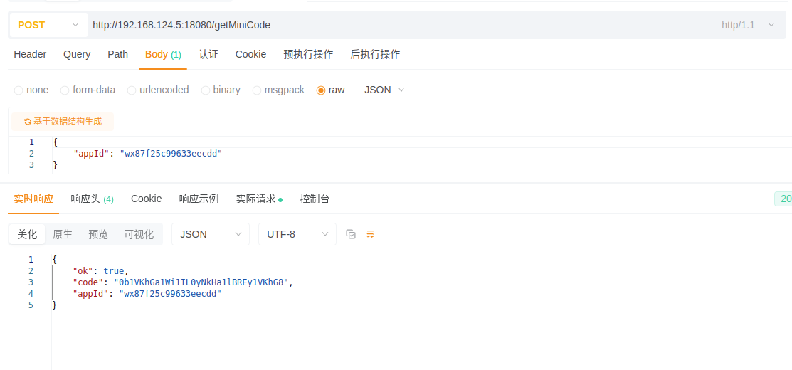Select the 美化 response view
The width and height of the screenshot is (792, 370).
(27, 234)
